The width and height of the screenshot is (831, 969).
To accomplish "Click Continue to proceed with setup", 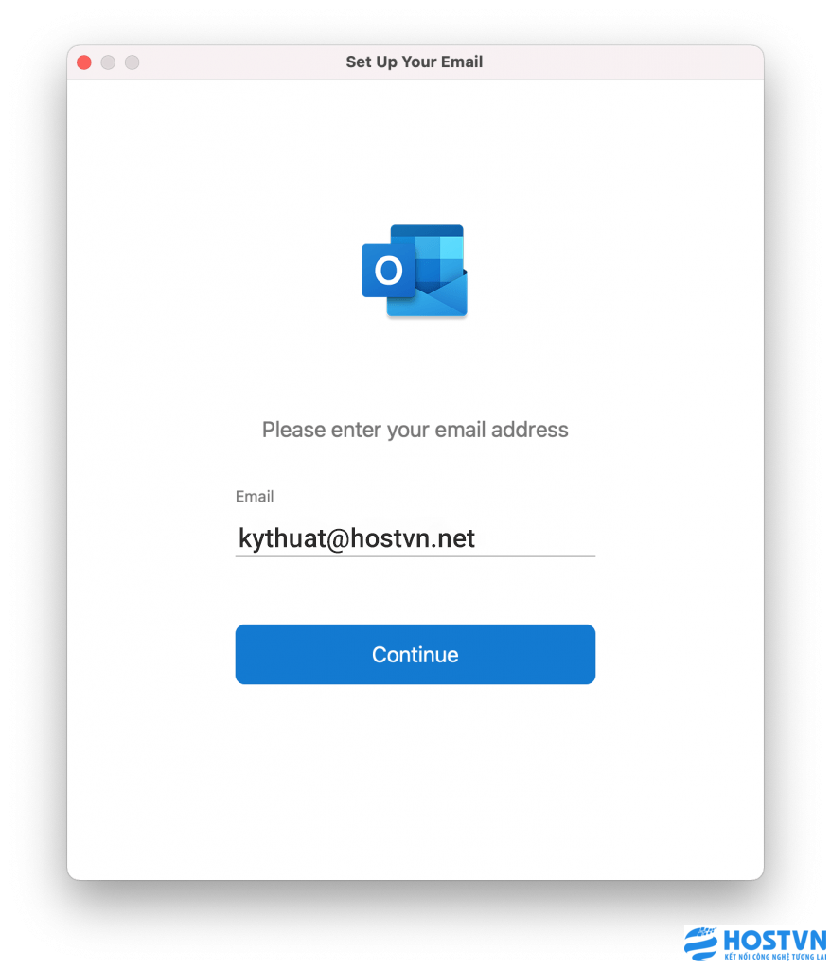I will click(415, 655).
